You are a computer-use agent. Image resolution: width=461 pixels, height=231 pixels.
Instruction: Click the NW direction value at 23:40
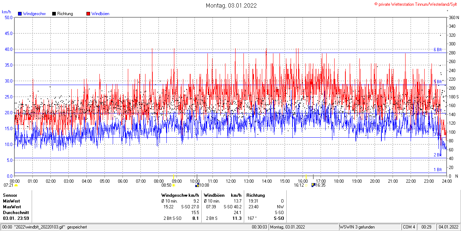pyautogui.click(x=280, y=207)
